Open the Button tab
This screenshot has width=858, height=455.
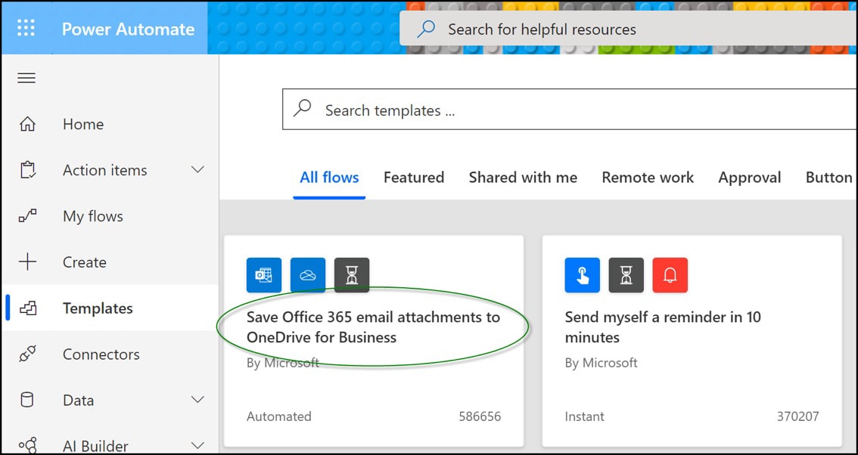(829, 178)
